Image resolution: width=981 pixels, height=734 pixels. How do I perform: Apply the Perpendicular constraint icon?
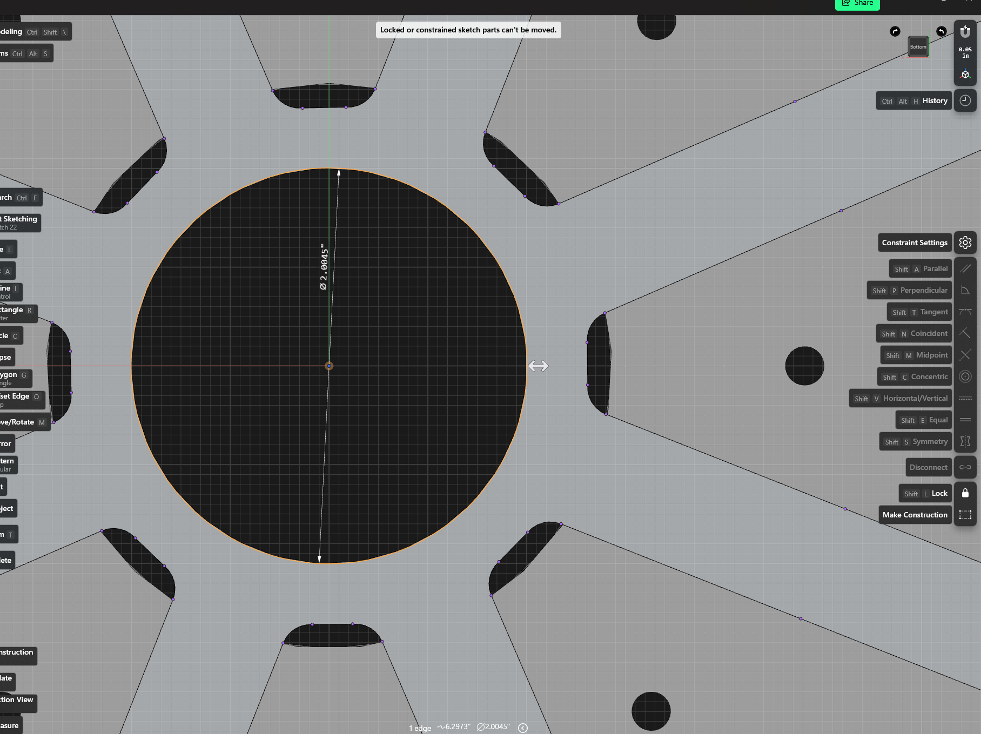point(965,290)
